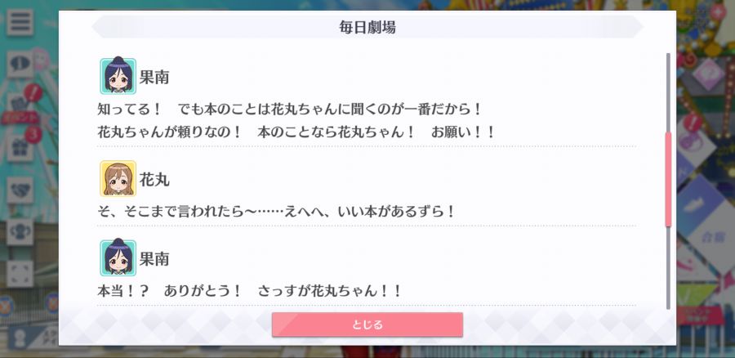Open the gift box with badge 3

click(x=20, y=148)
